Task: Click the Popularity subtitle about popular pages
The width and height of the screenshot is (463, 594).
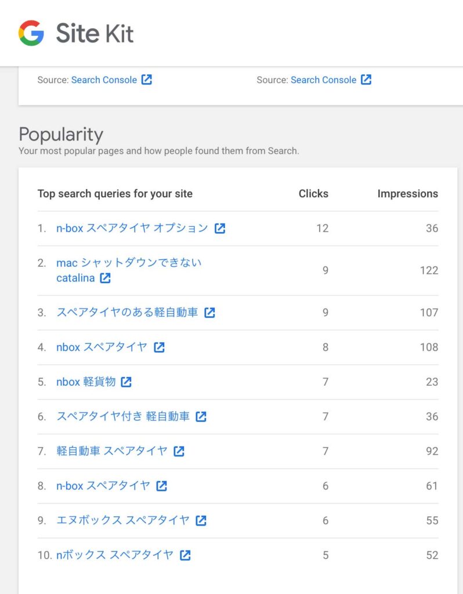Action: tap(159, 151)
